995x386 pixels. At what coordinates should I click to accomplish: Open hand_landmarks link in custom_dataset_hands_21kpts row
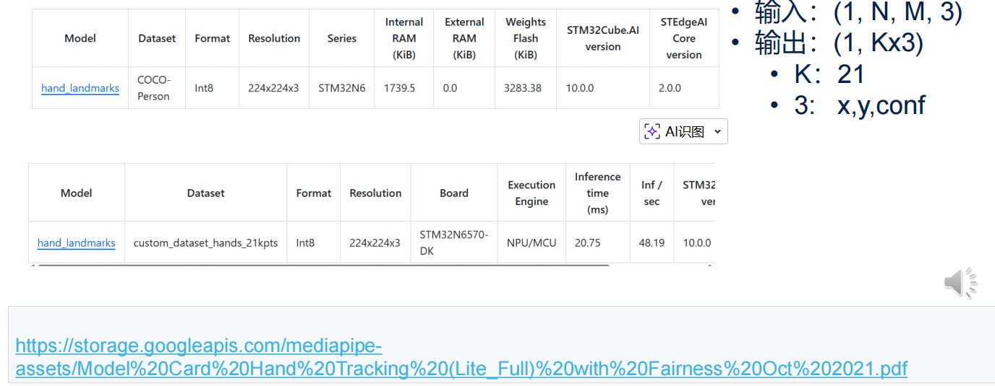(77, 243)
